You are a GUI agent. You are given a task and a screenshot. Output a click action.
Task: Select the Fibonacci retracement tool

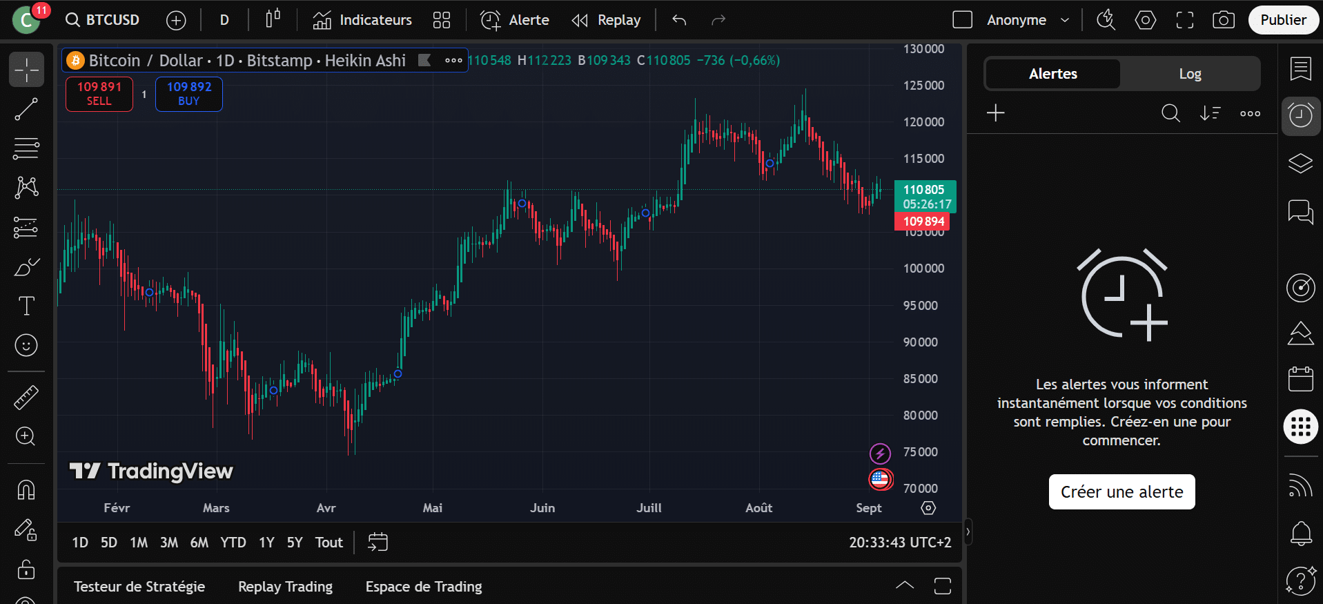26,148
